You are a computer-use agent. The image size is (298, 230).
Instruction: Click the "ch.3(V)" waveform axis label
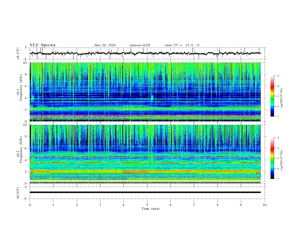pyautogui.click(x=18, y=193)
